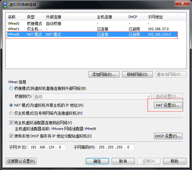
Task: Select the VMnet1 row
Action: pos(92,29)
